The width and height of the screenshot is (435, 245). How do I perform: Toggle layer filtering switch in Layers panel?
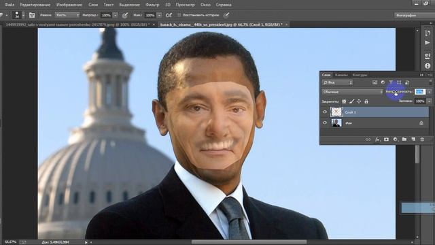(x=430, y=82)
